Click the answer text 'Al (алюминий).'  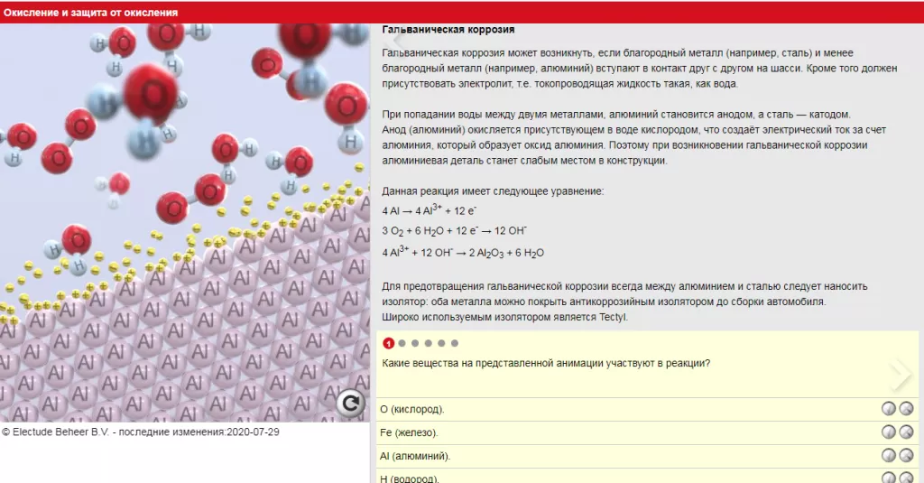(415, 457)
